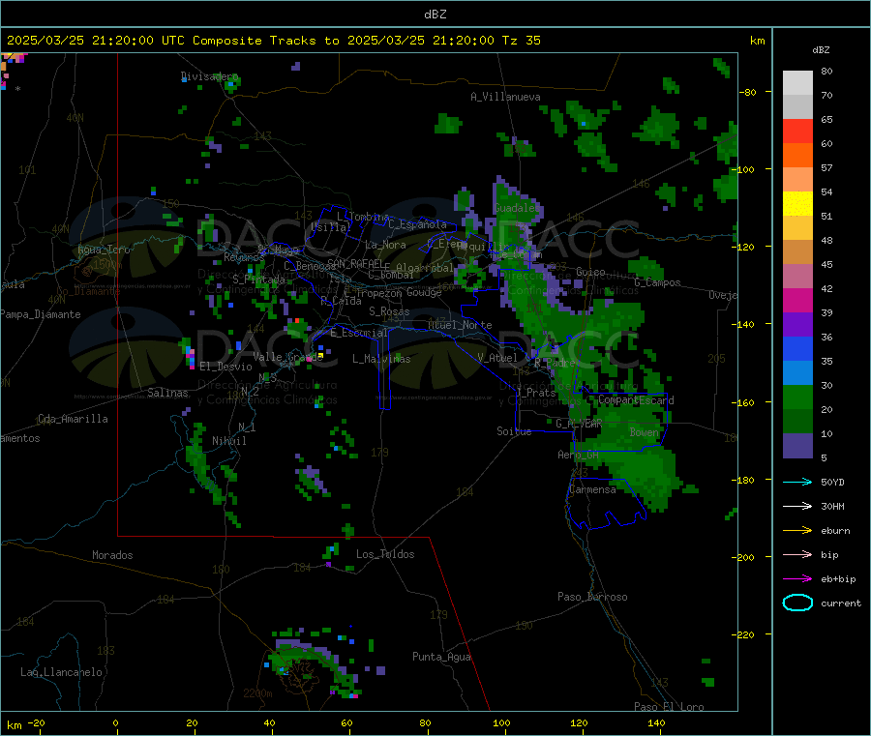
Task: Click the Soitue map label
Action: tap(514, 431)
